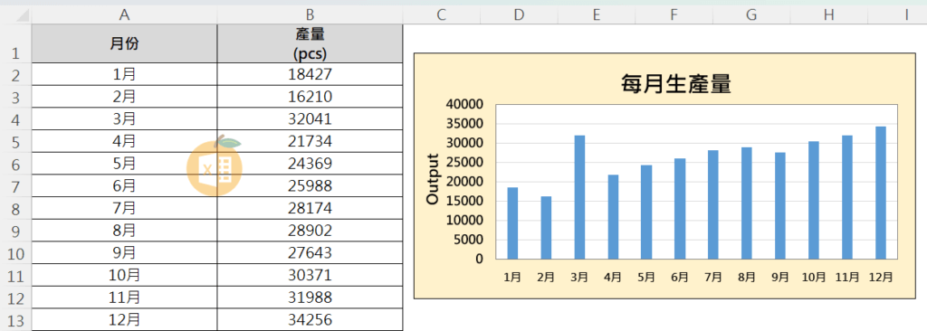The image size is (927, 331).
Task: Select the 產量 (pcs) header cell
Action: 310,43
